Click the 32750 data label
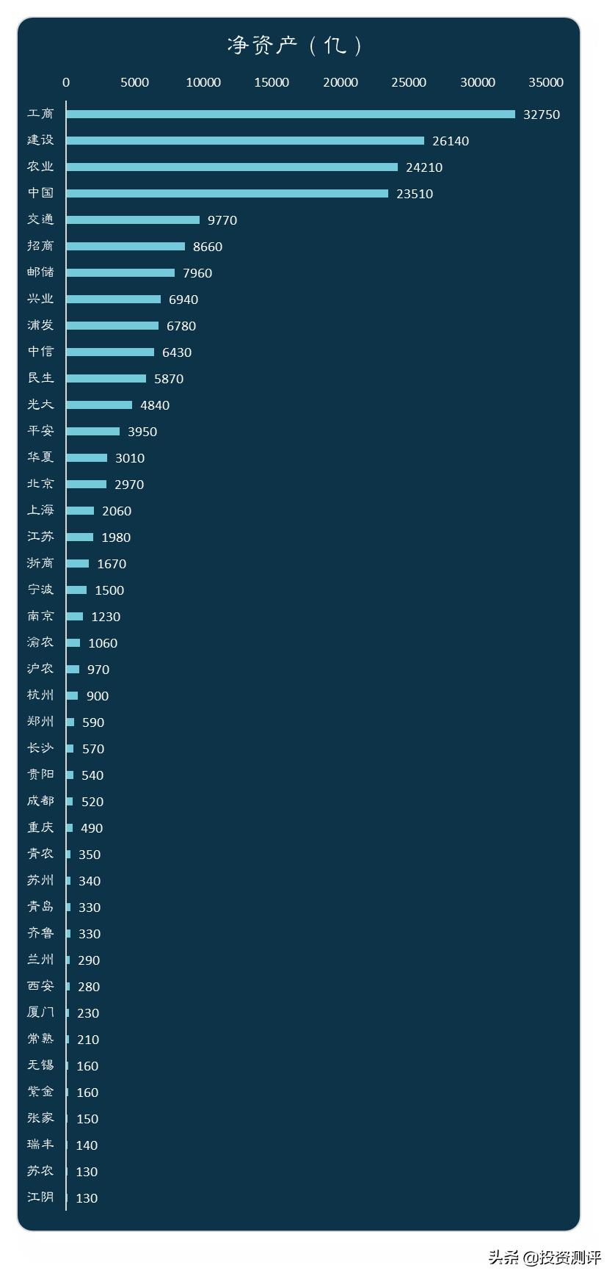Viewport: 615px width, 1279px height. point(541,115)
